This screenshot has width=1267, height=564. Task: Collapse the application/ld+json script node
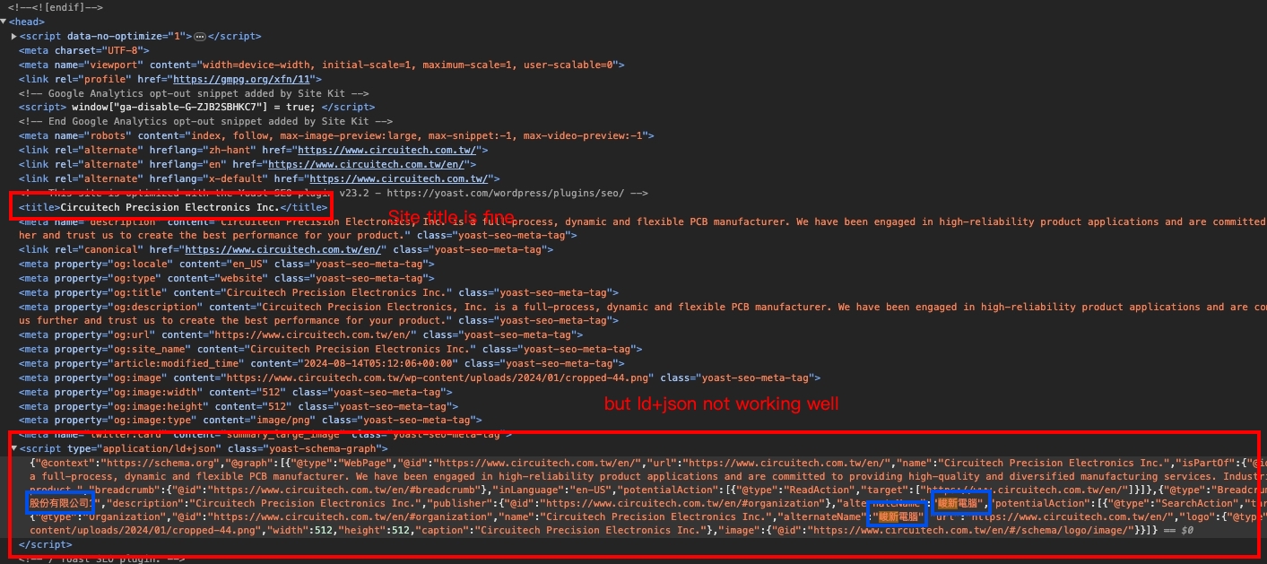13,448
